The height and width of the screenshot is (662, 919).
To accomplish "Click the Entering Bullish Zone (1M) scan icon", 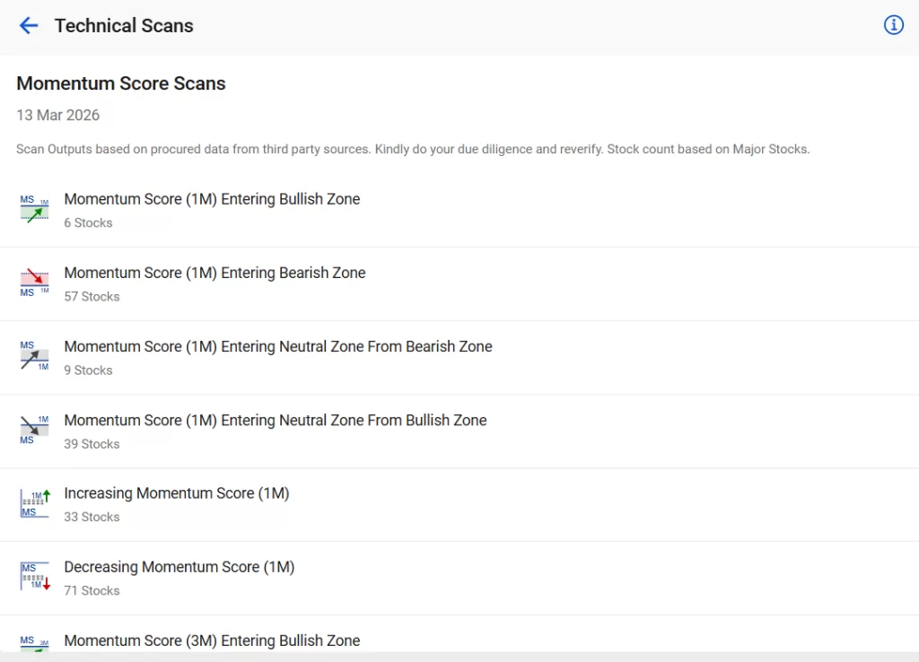I will coord(34,210).
